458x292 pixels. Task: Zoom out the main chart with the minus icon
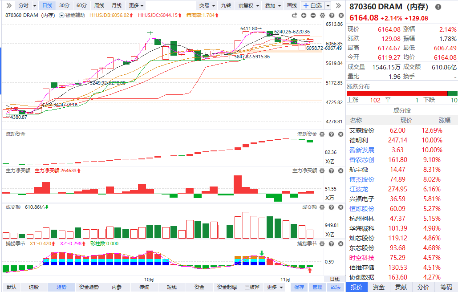pos(313,15)
